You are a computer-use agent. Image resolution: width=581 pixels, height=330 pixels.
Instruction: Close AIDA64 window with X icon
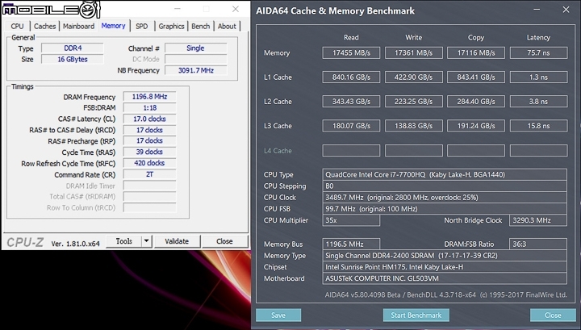click(566, 10)
